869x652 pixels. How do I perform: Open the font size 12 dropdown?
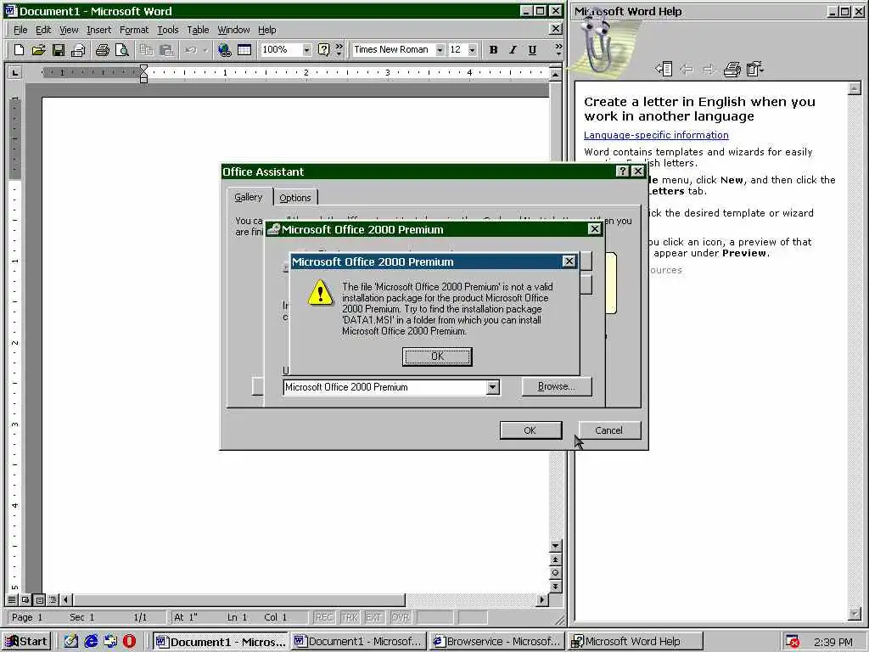point(472,50)
